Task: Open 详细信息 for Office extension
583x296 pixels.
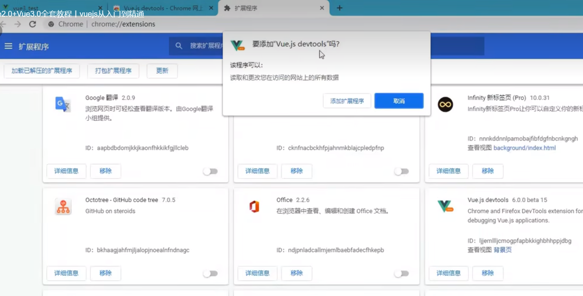Action: click(x=257, y=273)
